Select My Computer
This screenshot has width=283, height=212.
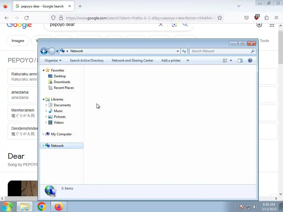[x=61, y=134]
